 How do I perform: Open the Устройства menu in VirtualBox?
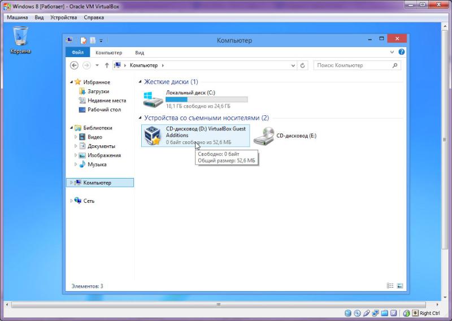[x=63, y=18]
